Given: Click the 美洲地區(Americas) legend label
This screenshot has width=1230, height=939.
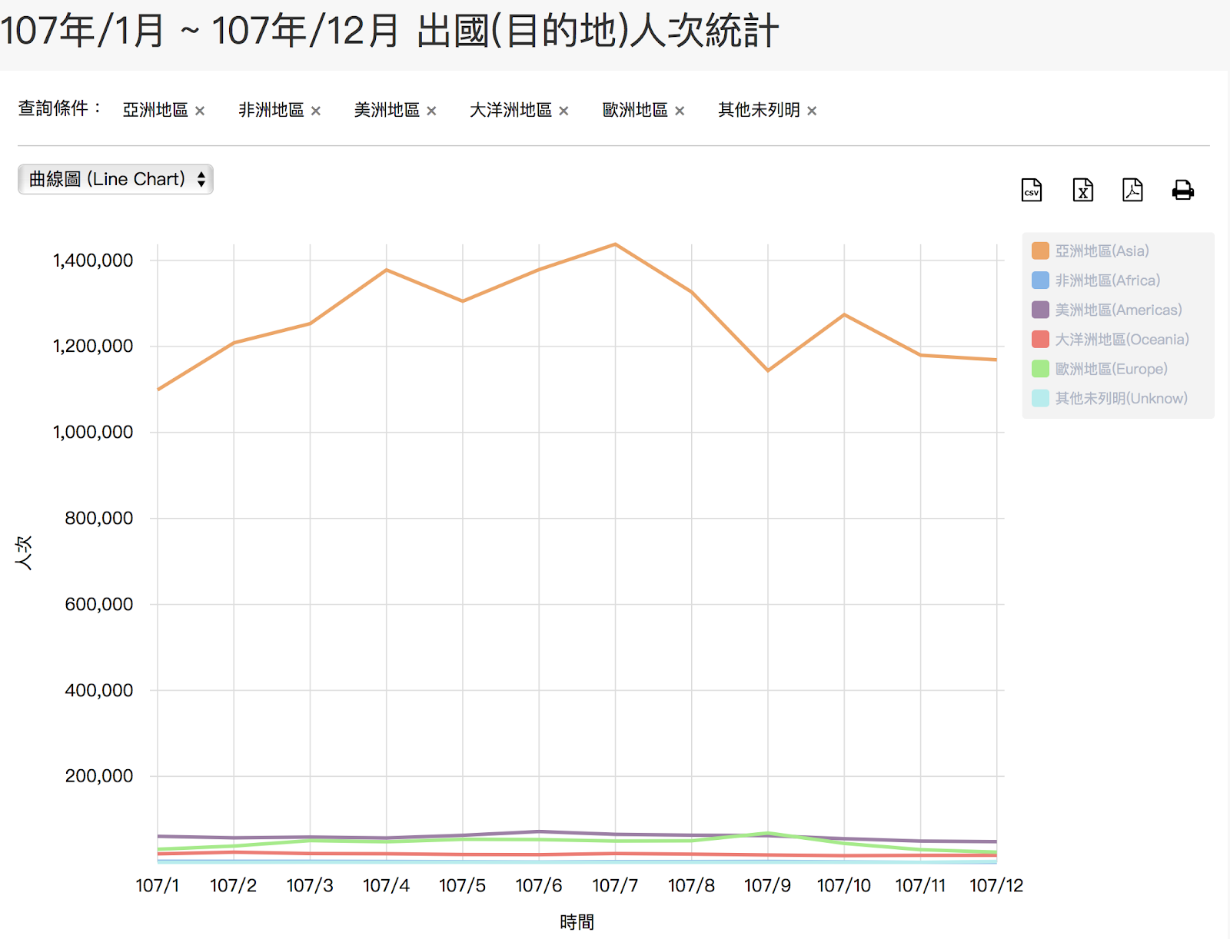Looking at the screenshot, I should point(1119,310).
